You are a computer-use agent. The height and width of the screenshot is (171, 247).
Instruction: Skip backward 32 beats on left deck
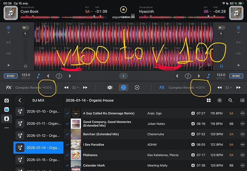click(x=66, y=87)
